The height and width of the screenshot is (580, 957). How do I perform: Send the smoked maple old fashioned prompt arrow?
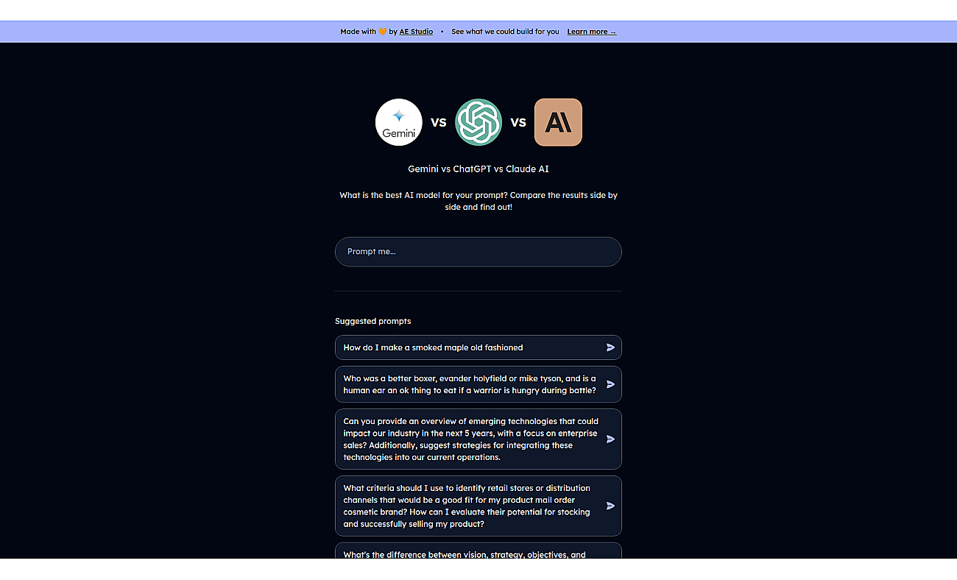[x=610, y=347]
